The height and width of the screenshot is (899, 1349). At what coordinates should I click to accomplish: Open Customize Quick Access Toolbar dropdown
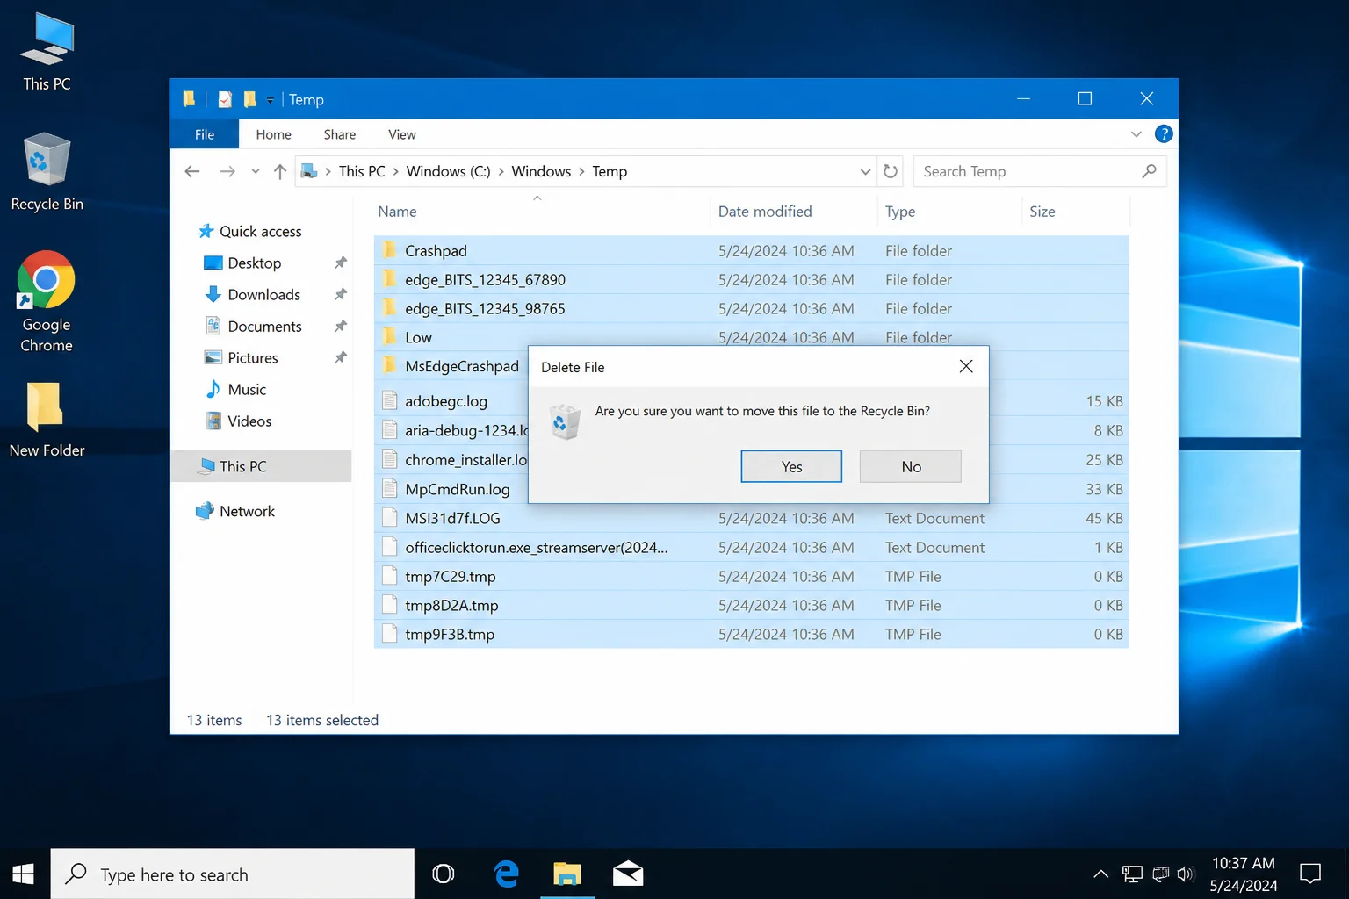point(271,100)
